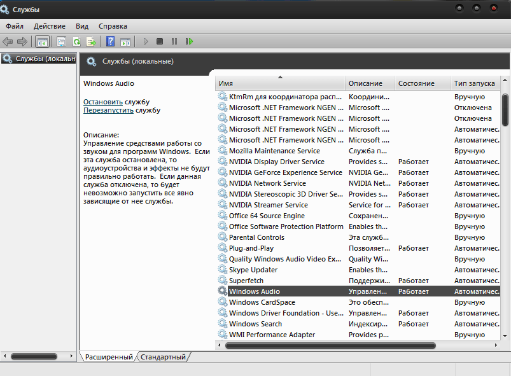
Task: Click the green Refresh toolbar icon
Action: point(76,41)
